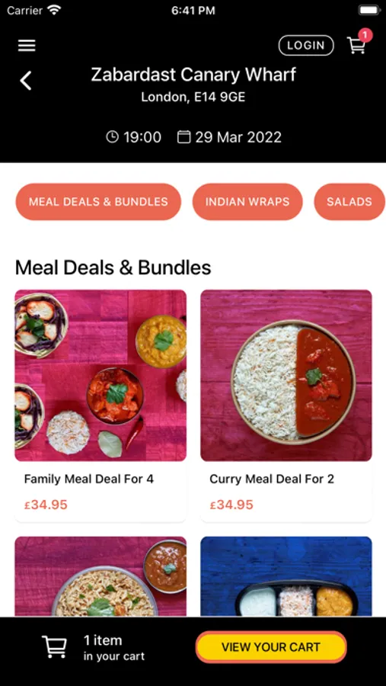Tap the clock icon beside 19:00
This screenshot has width=386, height=686.
pyautogui.click(x=113, y=137)
